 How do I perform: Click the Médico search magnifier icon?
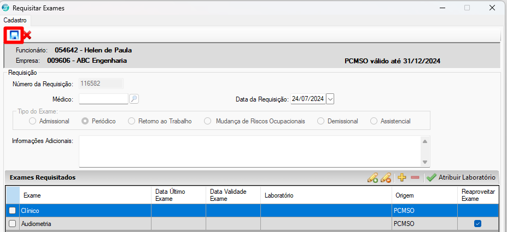(x=134, y=99)
